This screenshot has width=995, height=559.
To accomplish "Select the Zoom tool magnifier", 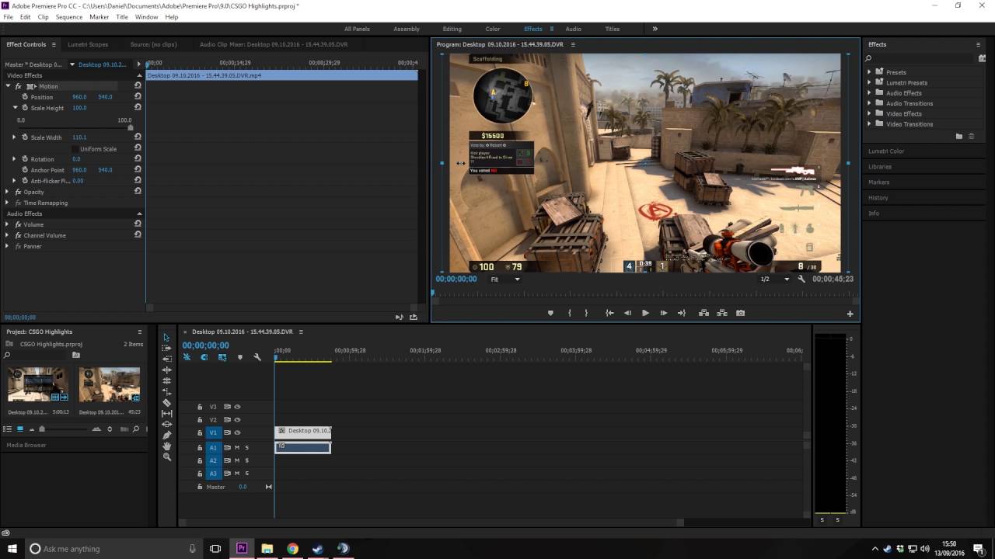I will (x=166, y=457).
